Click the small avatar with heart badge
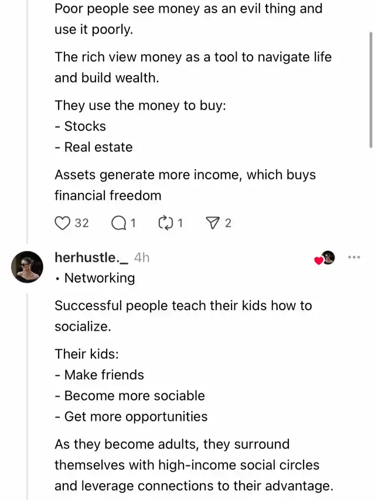375x500 pixels. 326,257
